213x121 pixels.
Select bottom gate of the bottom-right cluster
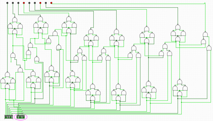point(180,93)
